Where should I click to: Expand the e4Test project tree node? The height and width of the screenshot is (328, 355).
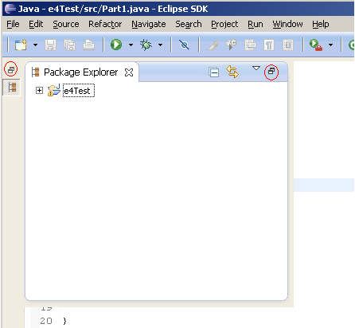point(39,91)
